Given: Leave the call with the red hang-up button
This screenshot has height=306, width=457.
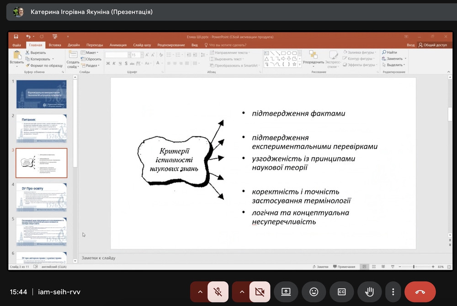Looking at the screenshot, I should [x=420, y=292].
